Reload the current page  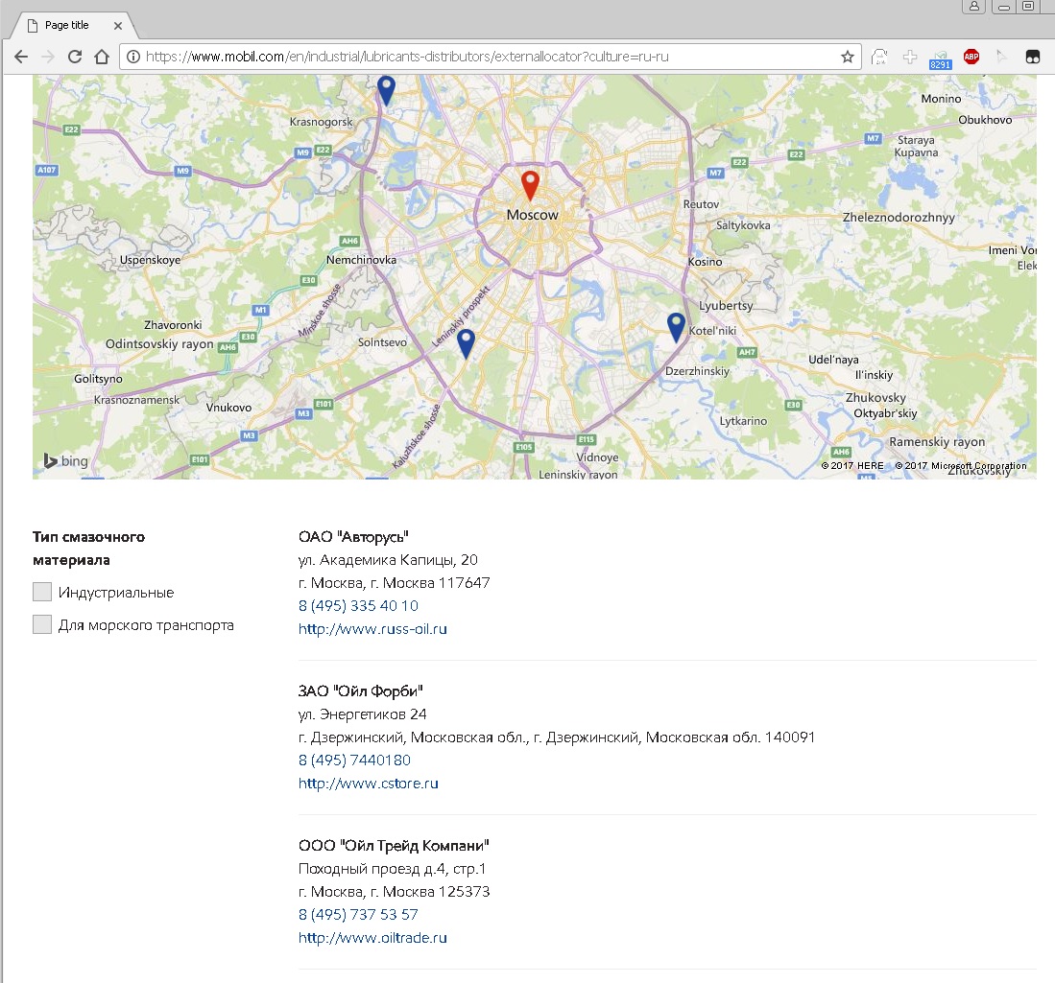click(75, 58)
